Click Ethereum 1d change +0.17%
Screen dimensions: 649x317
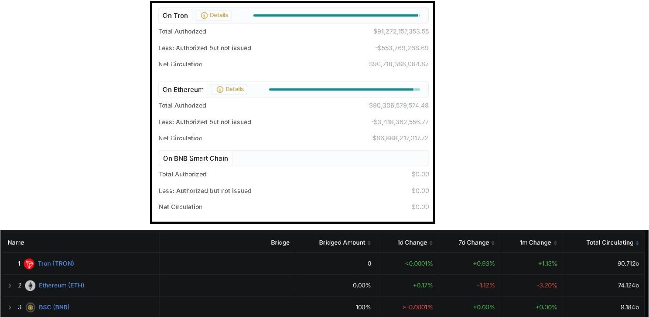coord(423,285)
